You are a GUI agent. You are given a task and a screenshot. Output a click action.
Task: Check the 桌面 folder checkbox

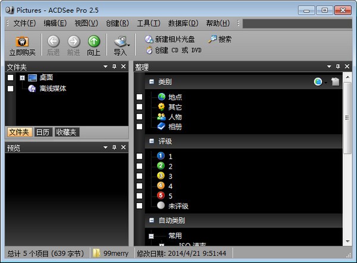point(11,78)
